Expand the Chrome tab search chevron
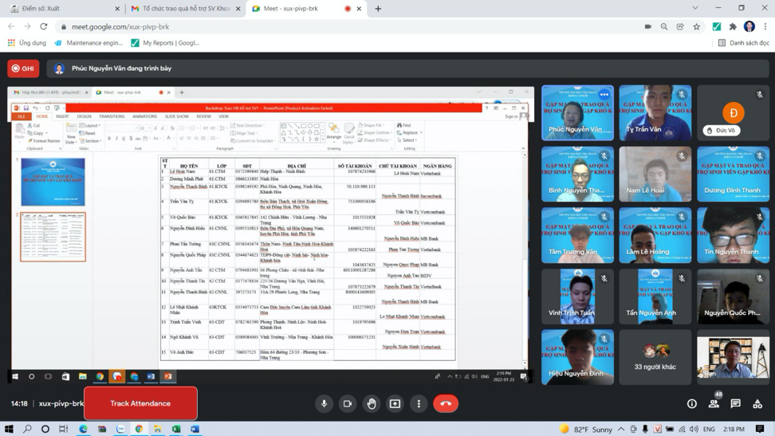This screenshot has height=436, width=775. pos(695,8)
